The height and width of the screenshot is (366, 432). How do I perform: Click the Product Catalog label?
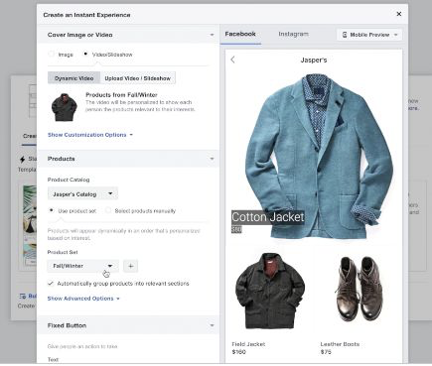point(69,180)
